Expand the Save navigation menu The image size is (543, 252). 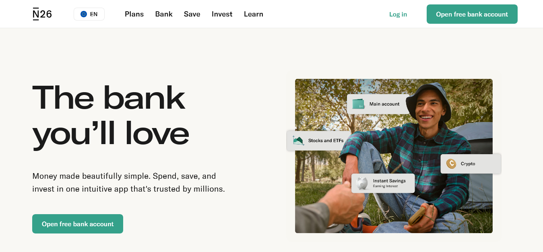click(192, 14)
